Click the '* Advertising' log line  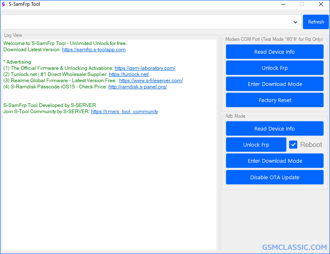click(x=17, y=62)
